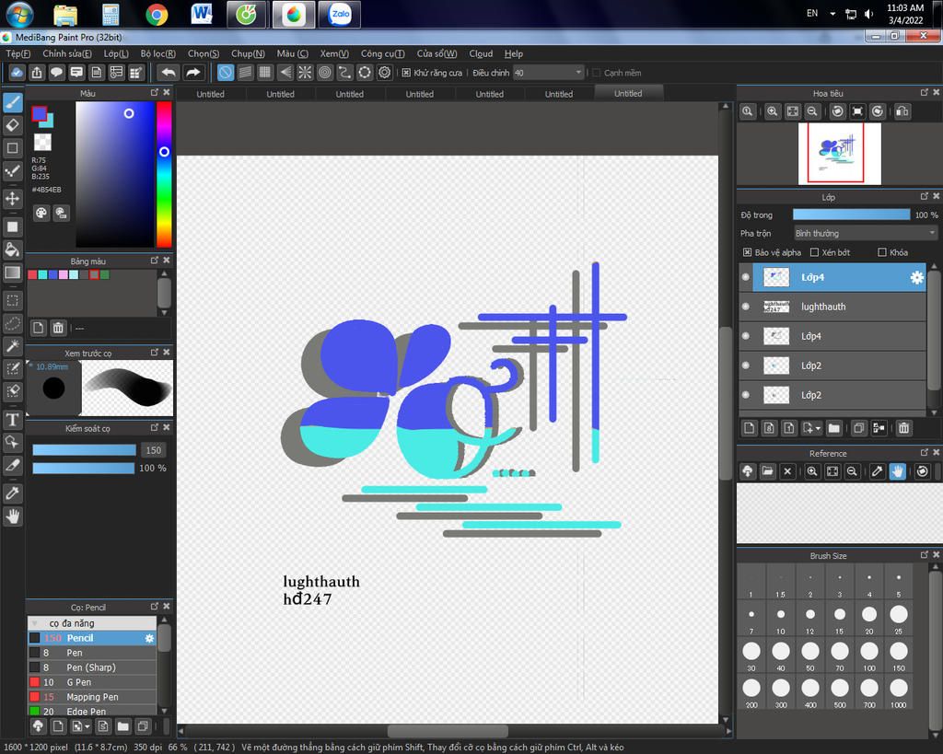Screen dimensions: 943x754
Task: Hide the lughthauth layer
Action: tap(746, 307)
